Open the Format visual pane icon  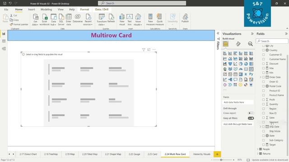pos(238,44)
